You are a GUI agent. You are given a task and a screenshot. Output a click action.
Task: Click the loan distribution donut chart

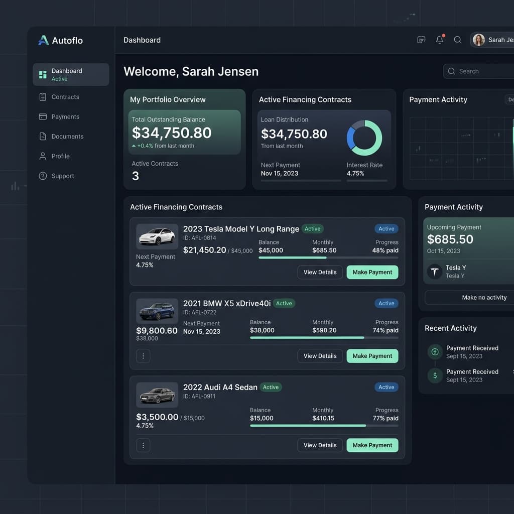[364, 138]
